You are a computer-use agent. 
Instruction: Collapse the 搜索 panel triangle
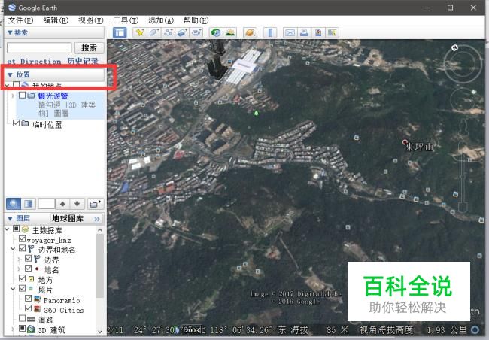pos(10,32)
